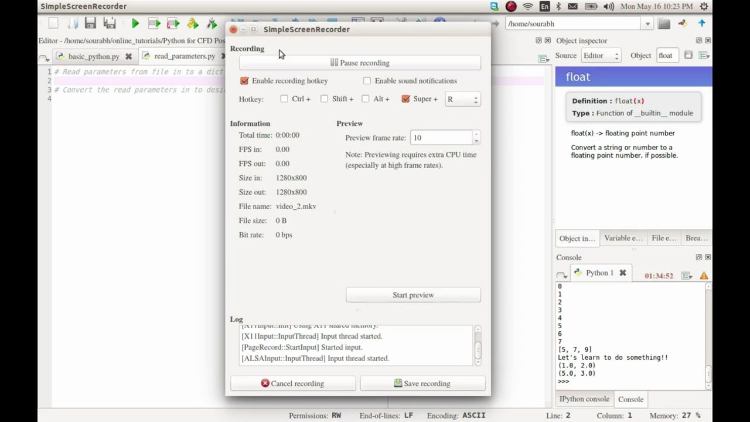Image resolution: width=750 pixels, height=422 pixels.
Task: Click the Object inspector lock icon
Action: pos(688,55)
